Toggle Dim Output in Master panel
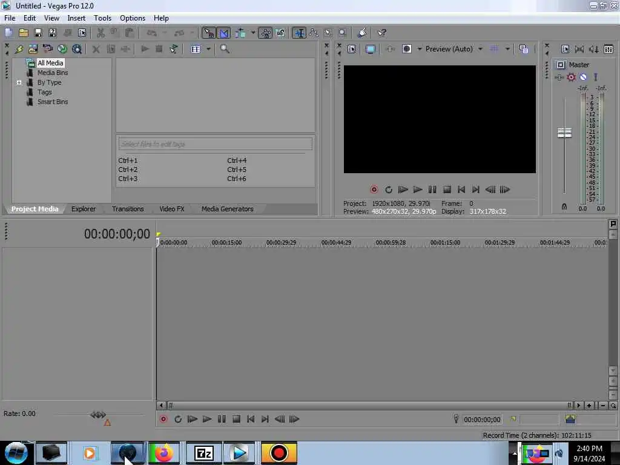 point(595,49)
